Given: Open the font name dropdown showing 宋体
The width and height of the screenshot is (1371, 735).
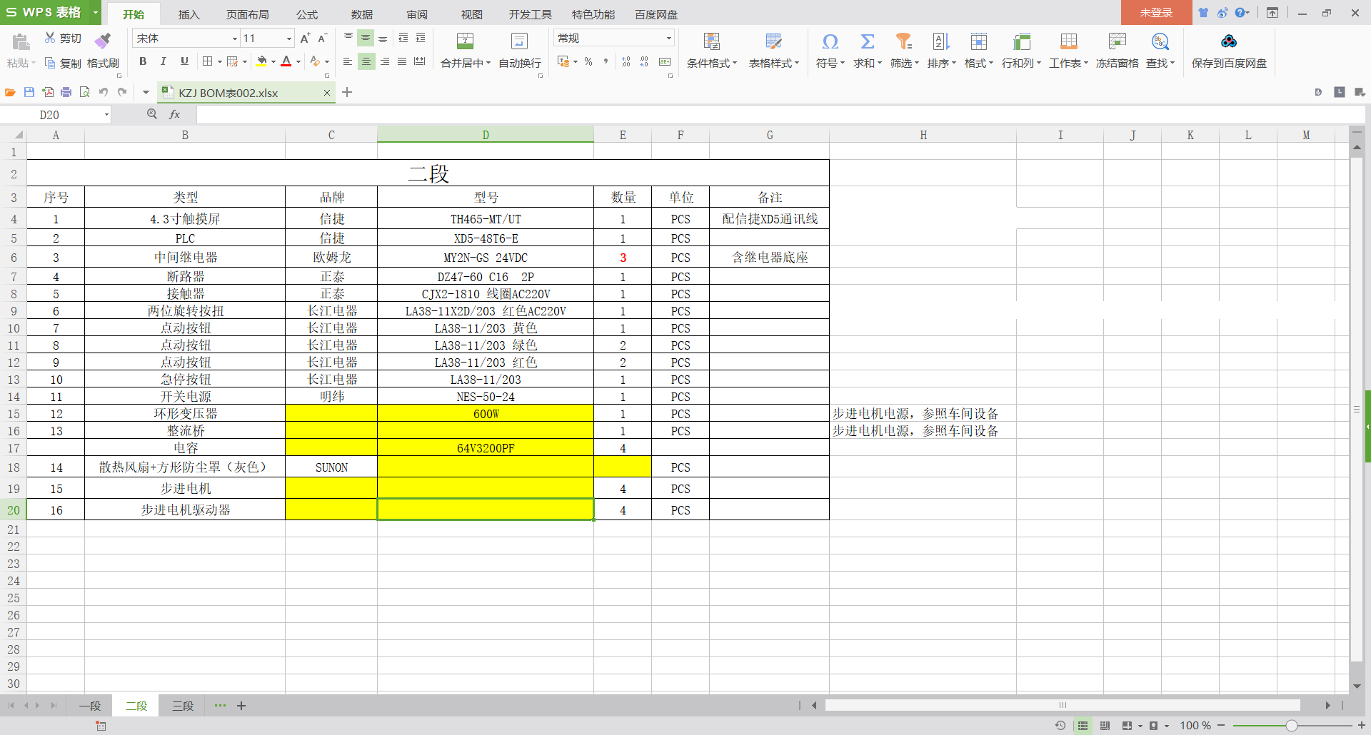Looking at the screenshot, I should (x=234, y=39).
